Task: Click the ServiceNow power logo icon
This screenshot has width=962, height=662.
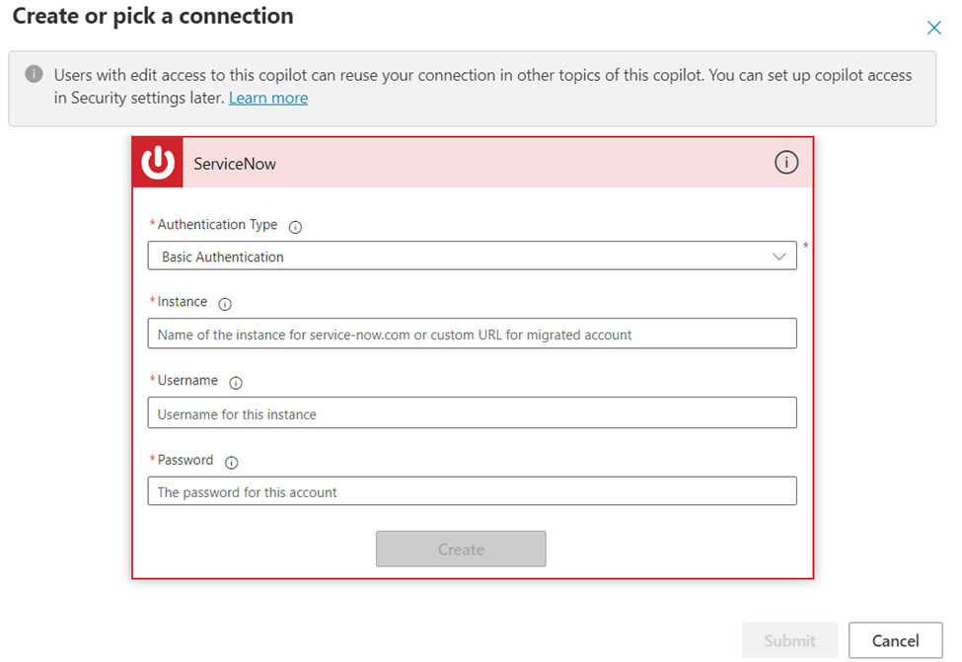Action: coord(158,163)
